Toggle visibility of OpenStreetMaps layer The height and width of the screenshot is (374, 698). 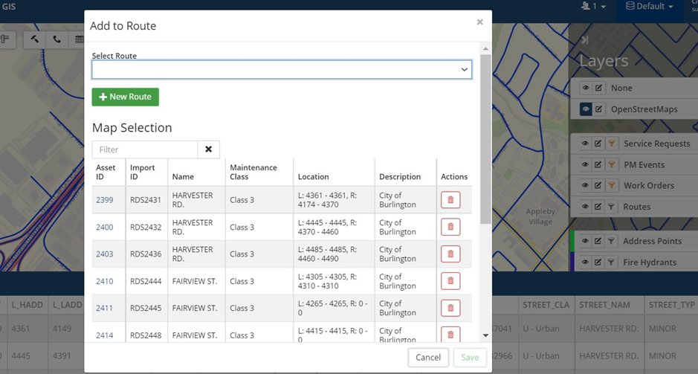tap(586, 109)
